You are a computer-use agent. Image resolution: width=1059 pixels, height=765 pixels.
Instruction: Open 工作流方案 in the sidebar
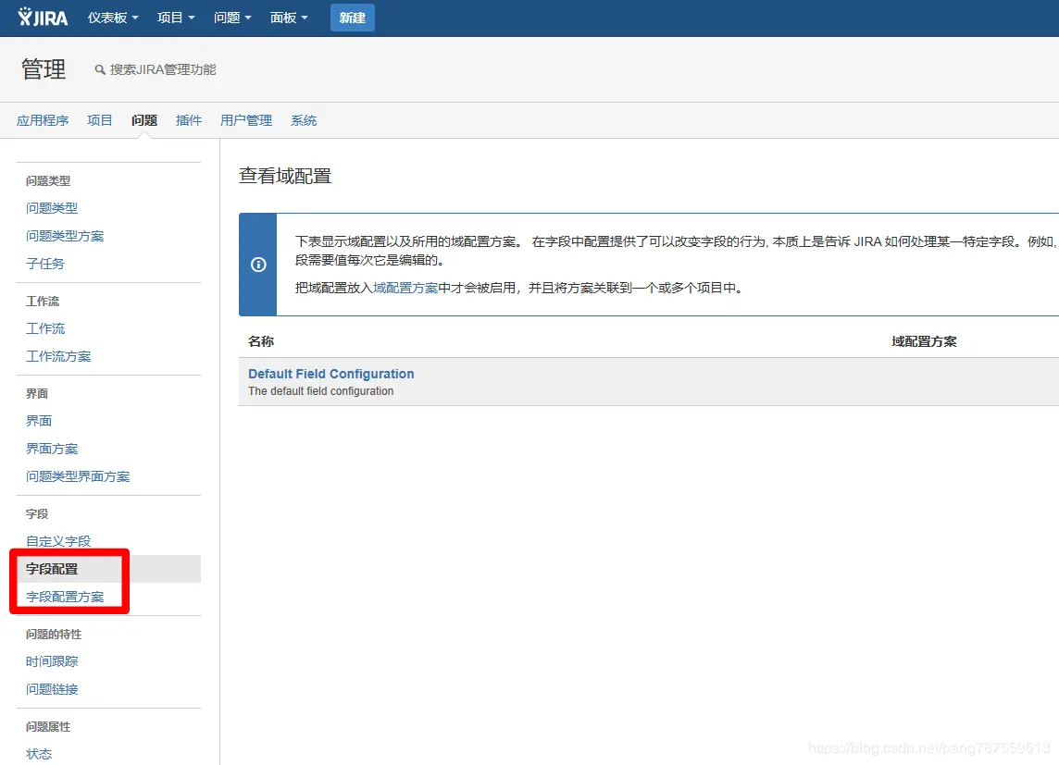tap(58, 356)
